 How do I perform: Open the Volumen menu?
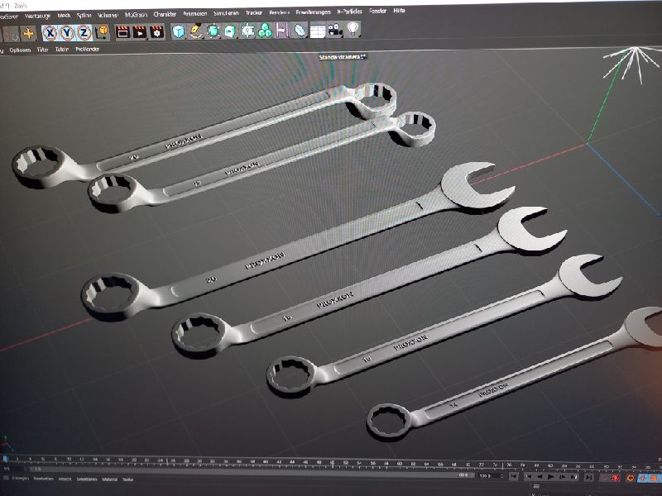(108, 15)
